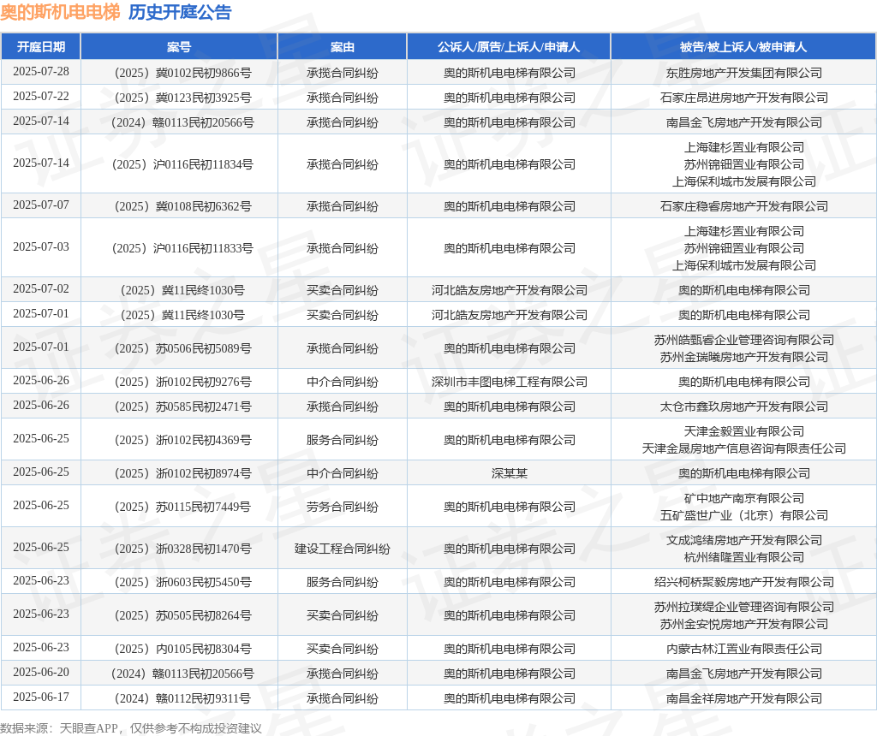Image resolution: width=877 pixels, height=736 pixels.
Task: Select case number (2025)苏0585民初2471号
Action: click(x=182, y=407)
